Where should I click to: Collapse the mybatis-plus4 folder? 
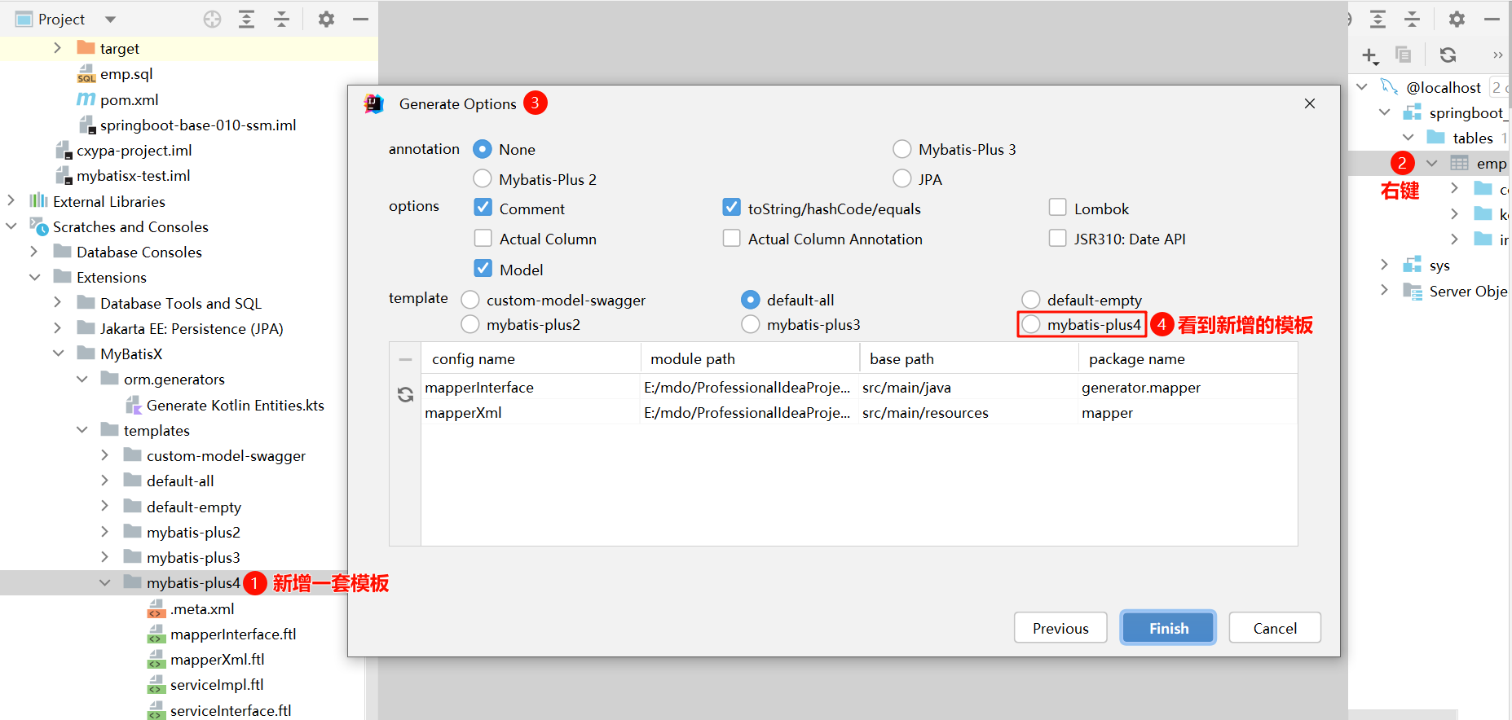[105, 582]
